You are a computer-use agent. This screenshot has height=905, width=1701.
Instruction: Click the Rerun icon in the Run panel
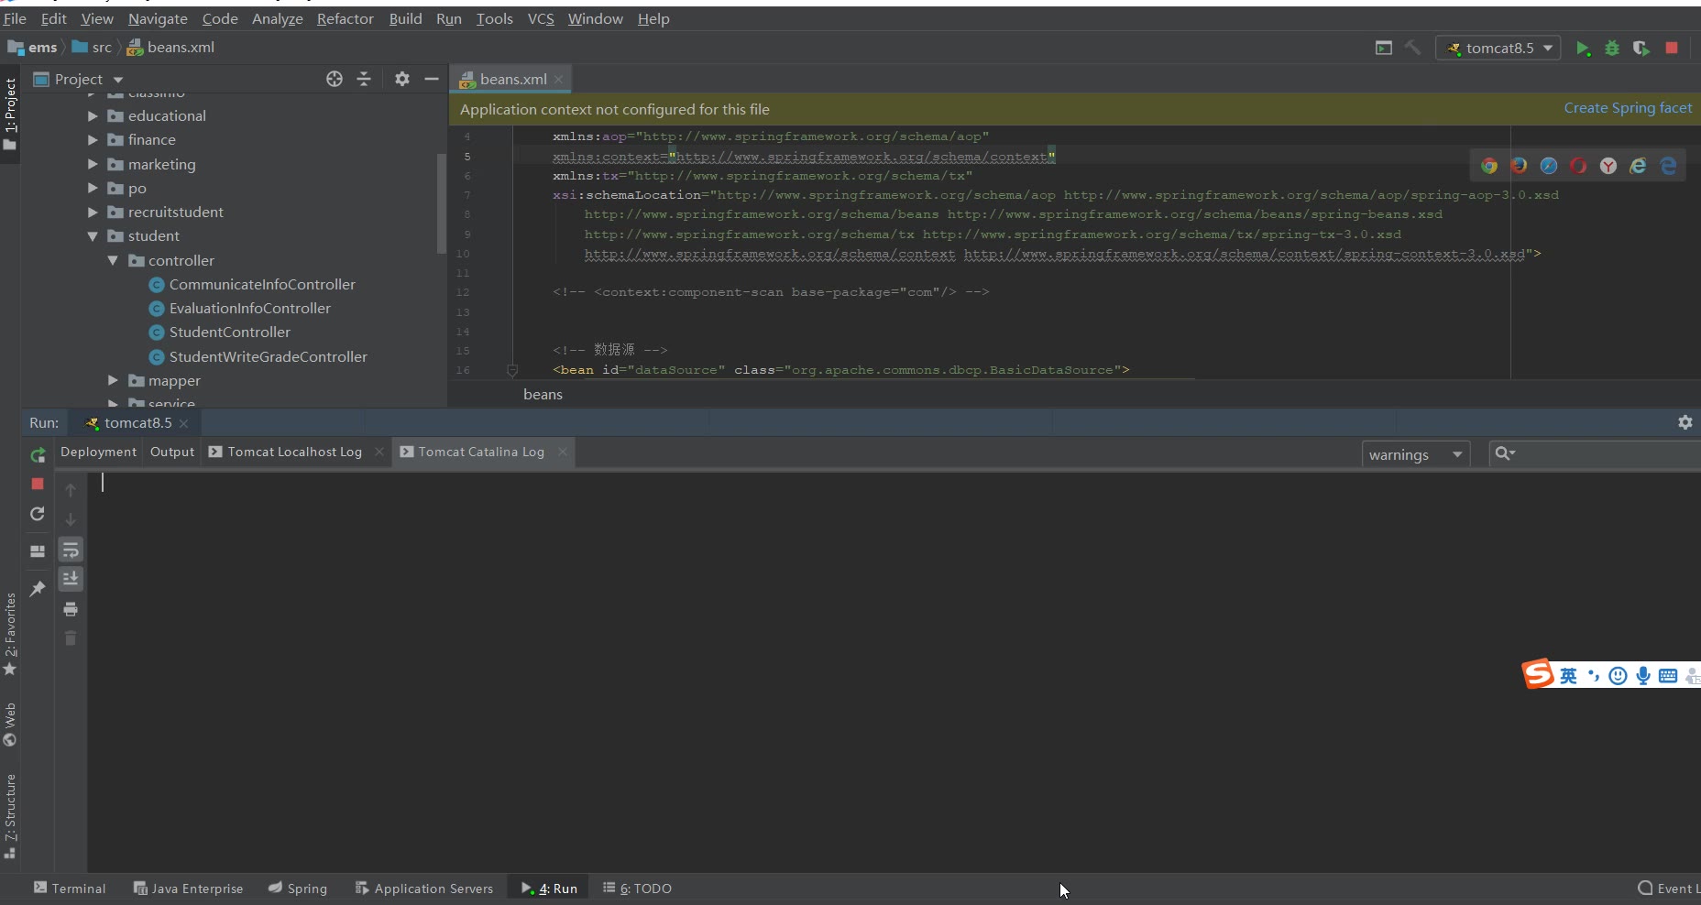[x=38, y=455]
